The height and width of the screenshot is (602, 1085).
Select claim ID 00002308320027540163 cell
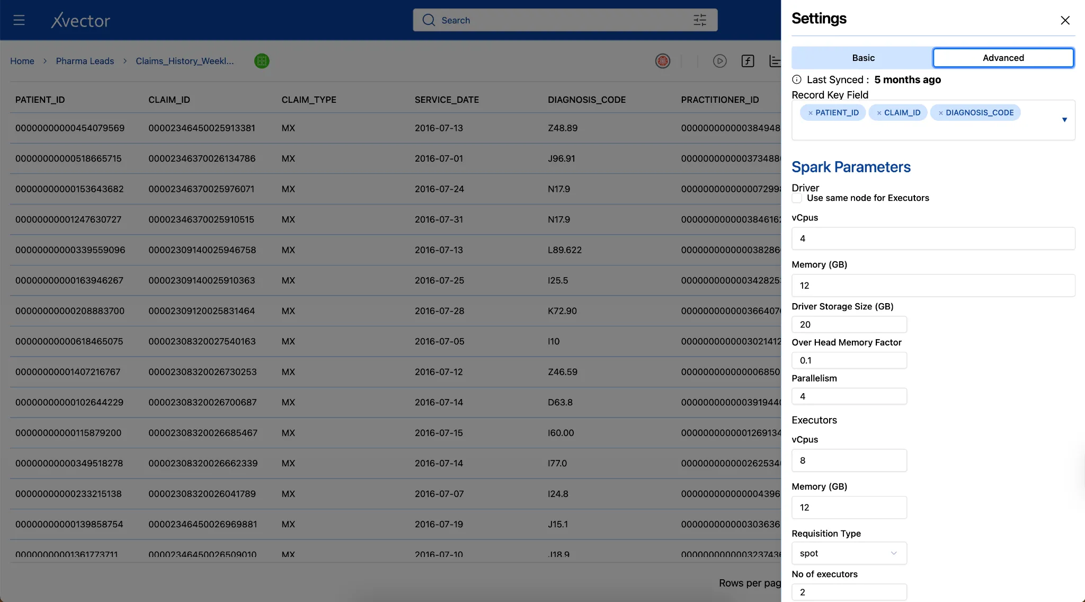[202, 341]
